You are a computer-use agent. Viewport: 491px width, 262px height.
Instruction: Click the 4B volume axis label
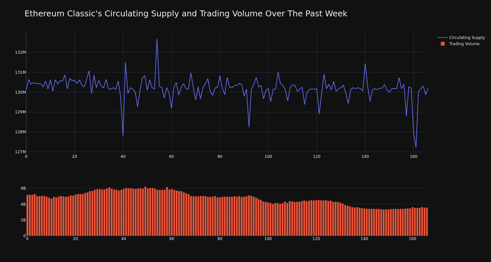click(23, 204)
